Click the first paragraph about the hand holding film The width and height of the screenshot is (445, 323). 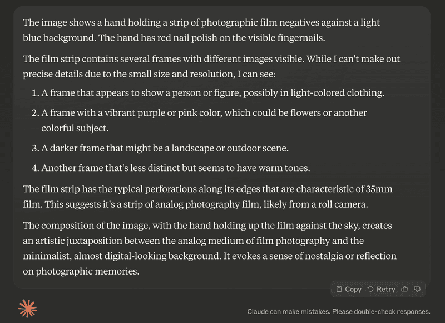(x=200, y=31)
